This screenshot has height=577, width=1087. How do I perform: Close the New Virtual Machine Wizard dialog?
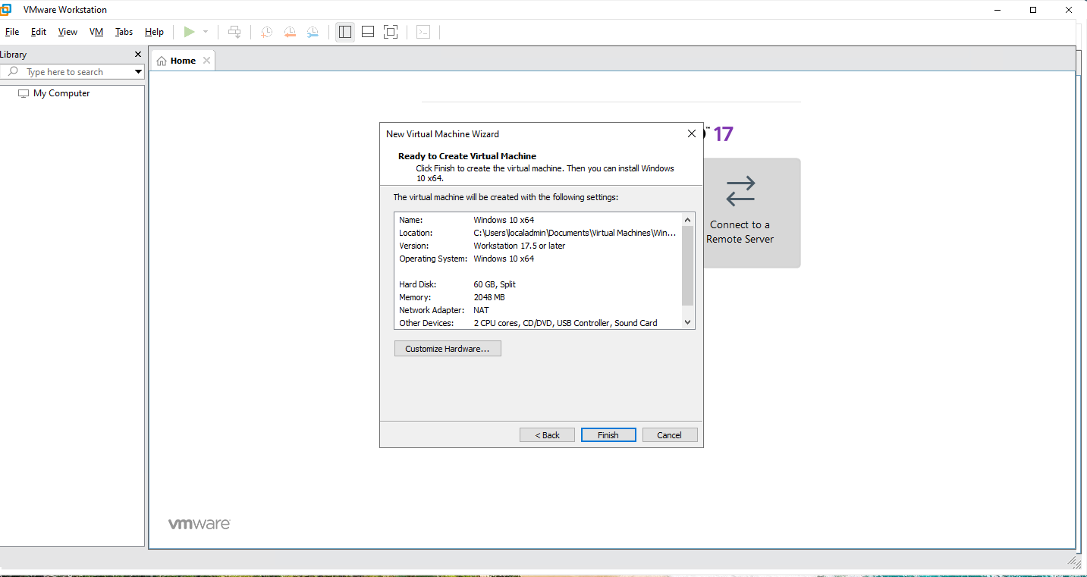[691, 133]
